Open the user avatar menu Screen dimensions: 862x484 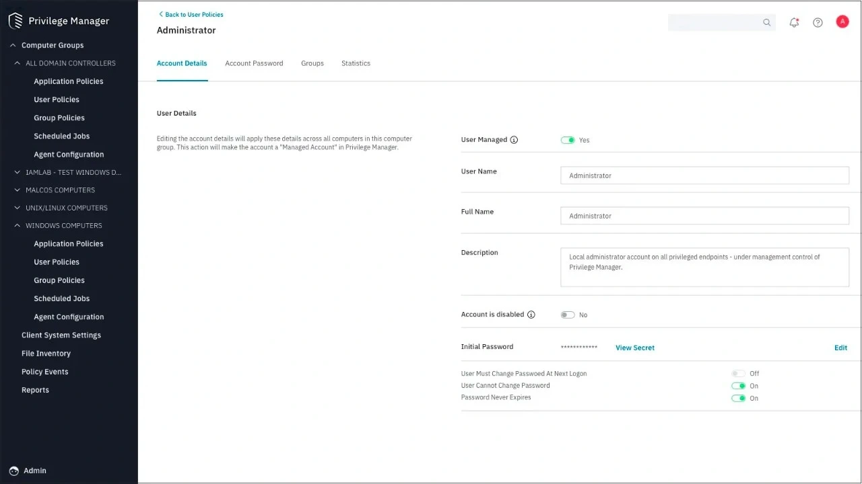(842, 22)
